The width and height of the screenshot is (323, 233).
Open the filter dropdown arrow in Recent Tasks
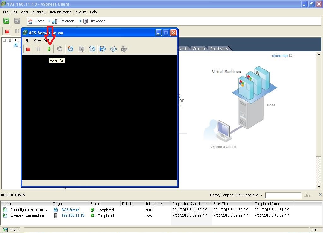[261, 195]
